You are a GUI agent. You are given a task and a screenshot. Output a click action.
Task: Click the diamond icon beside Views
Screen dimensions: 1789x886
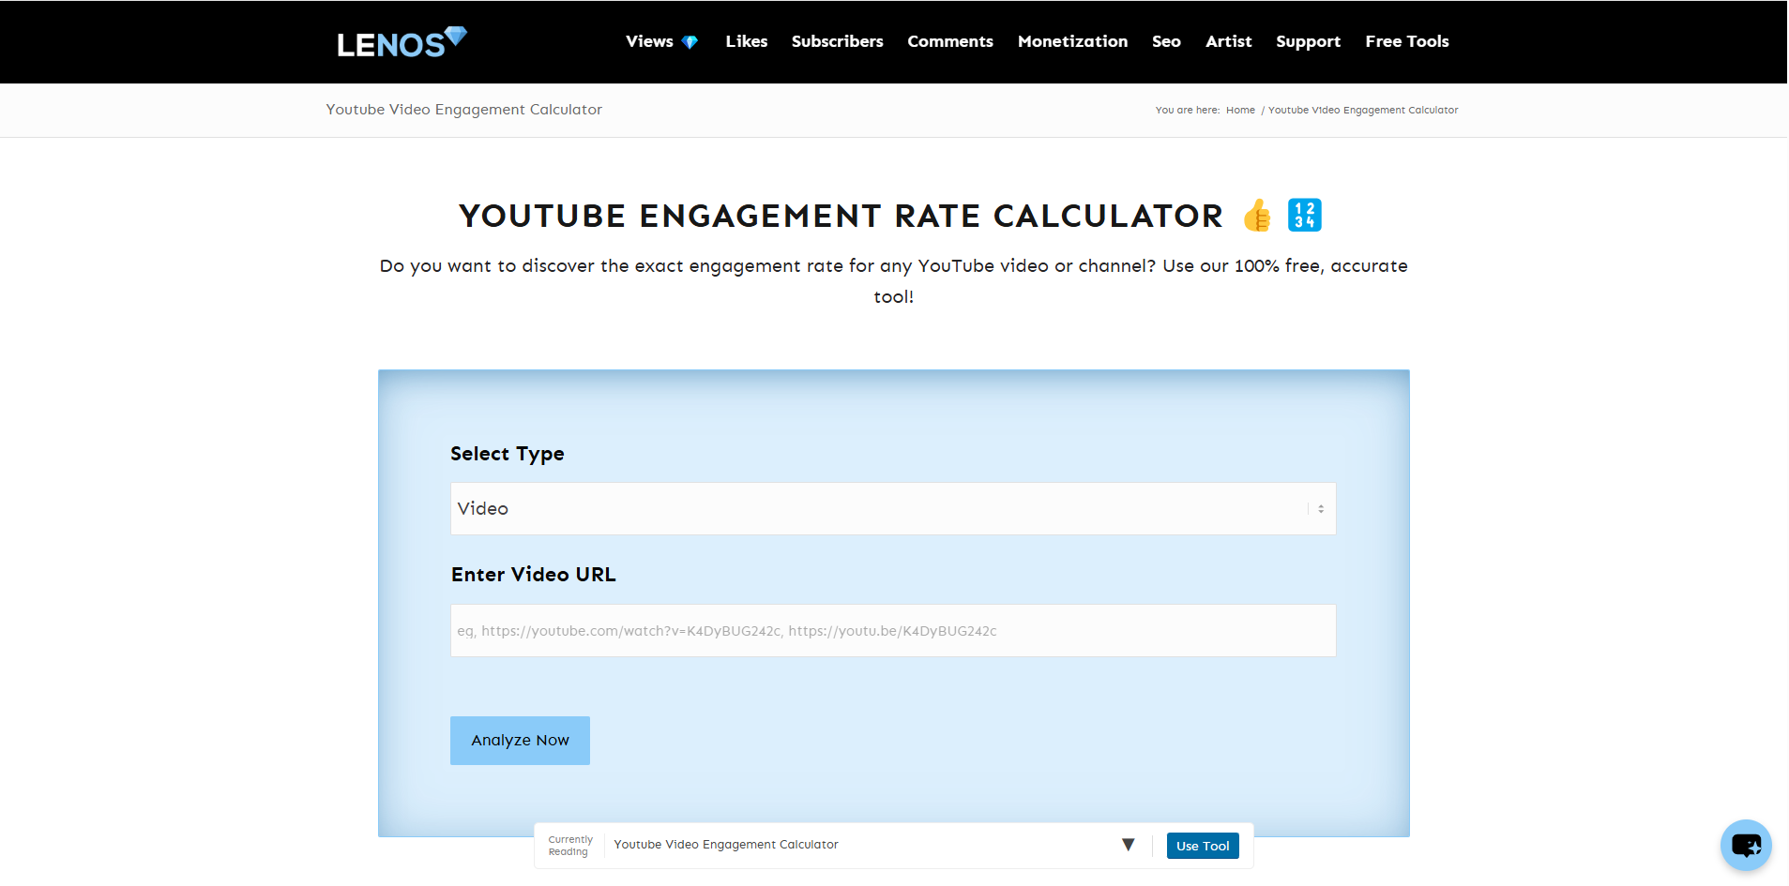pos(690,42)
